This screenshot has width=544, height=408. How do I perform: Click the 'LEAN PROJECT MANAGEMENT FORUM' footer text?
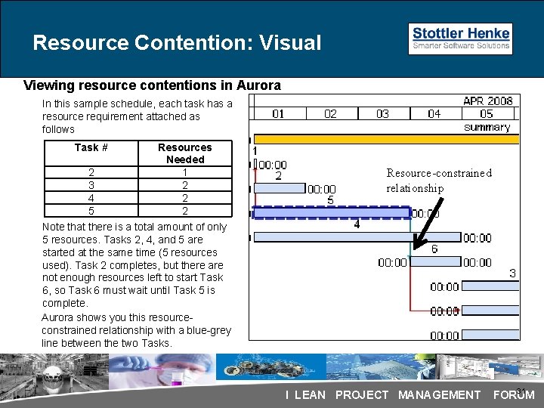click(x=414, y=395)
